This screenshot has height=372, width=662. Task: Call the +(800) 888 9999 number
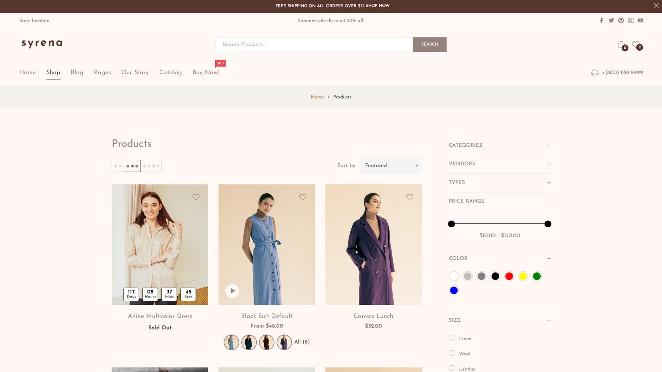[x=622, y=73]
